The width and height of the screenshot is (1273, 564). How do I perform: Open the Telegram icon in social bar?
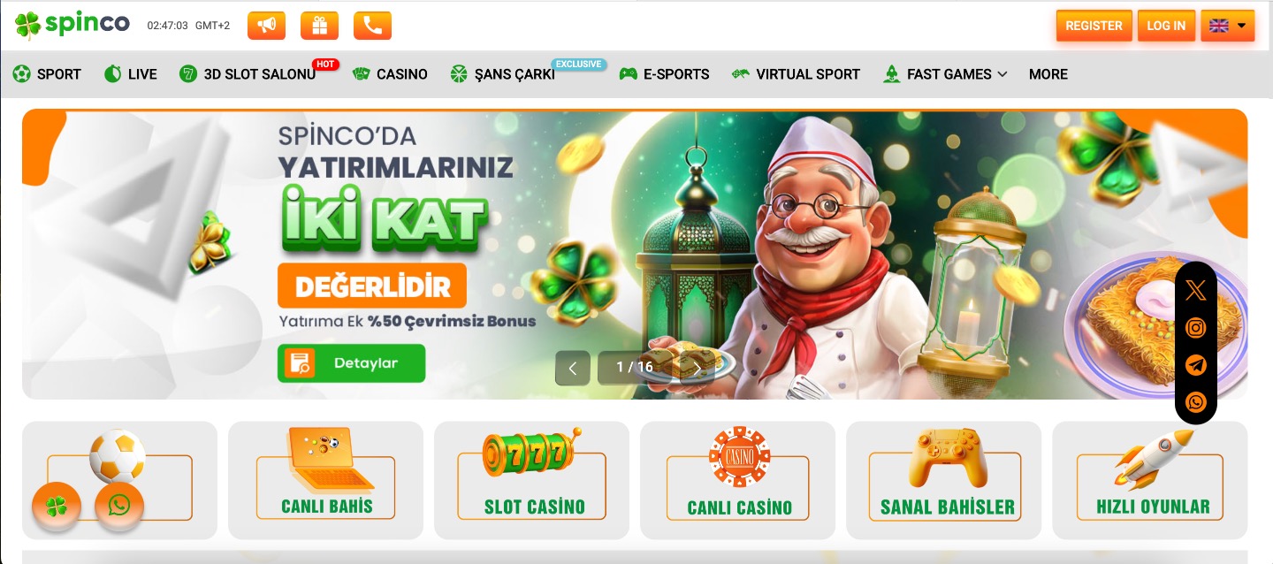coord(1195,365)
